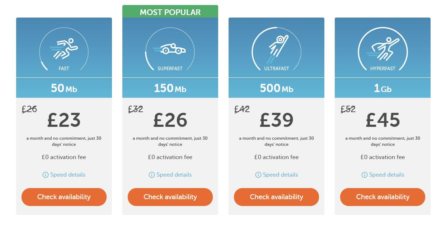Click the £39 price on Ultrafast card
This screenshot has width=441, height=230.
276,120
